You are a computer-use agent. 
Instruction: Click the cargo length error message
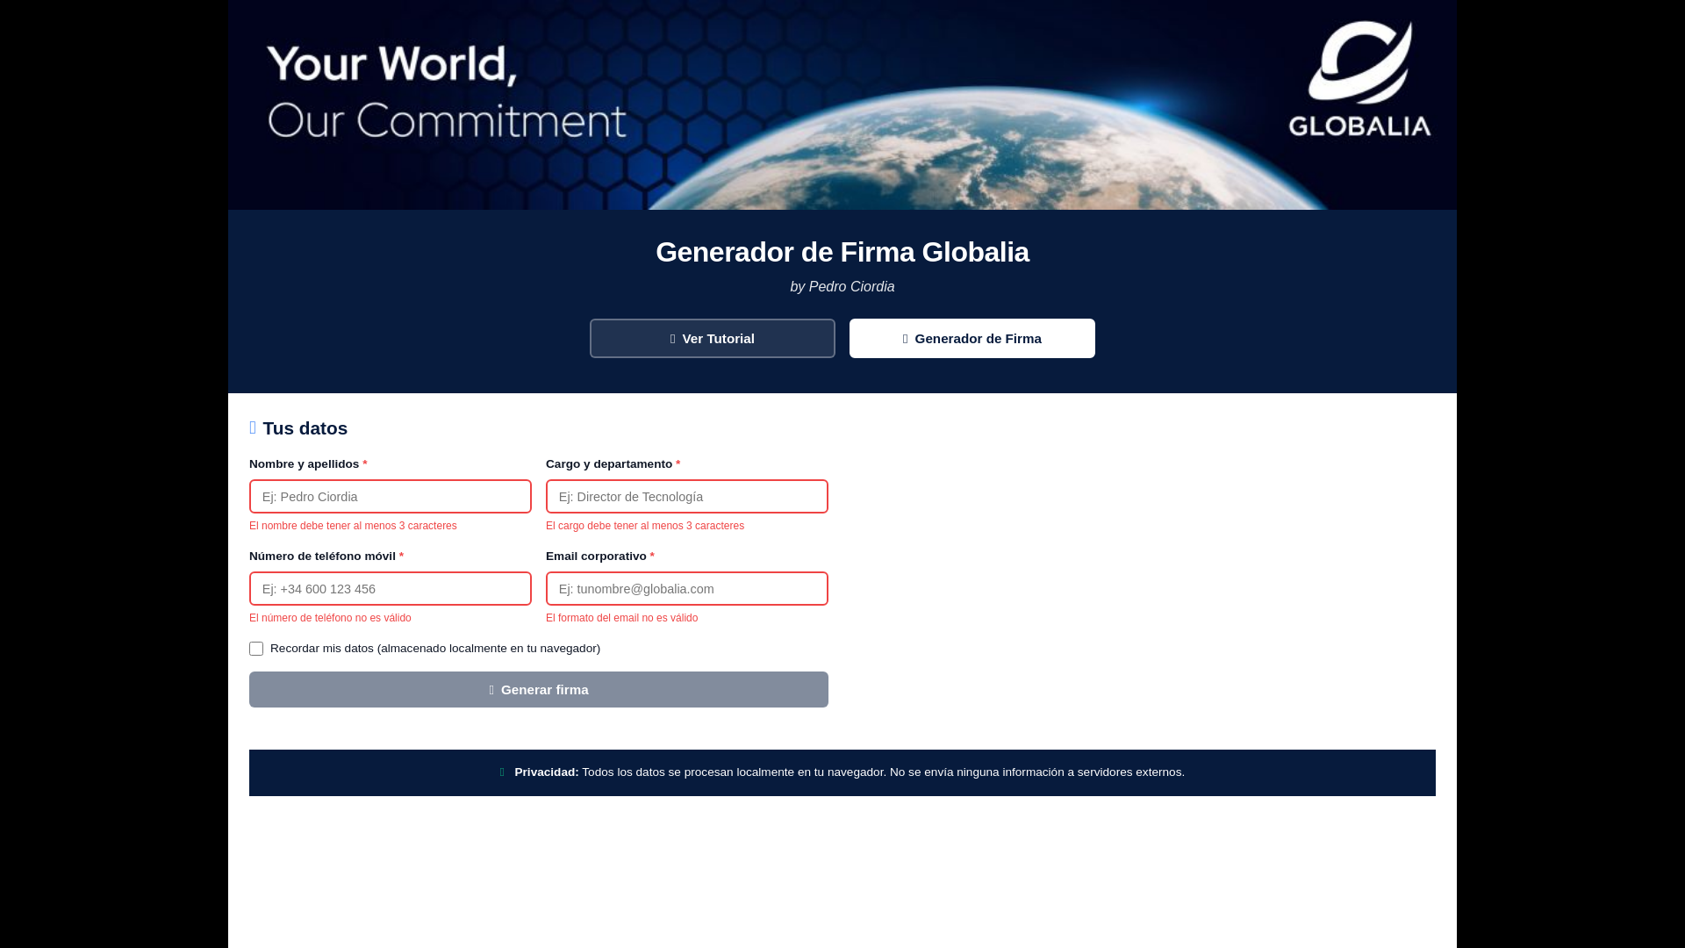point(645,526)
